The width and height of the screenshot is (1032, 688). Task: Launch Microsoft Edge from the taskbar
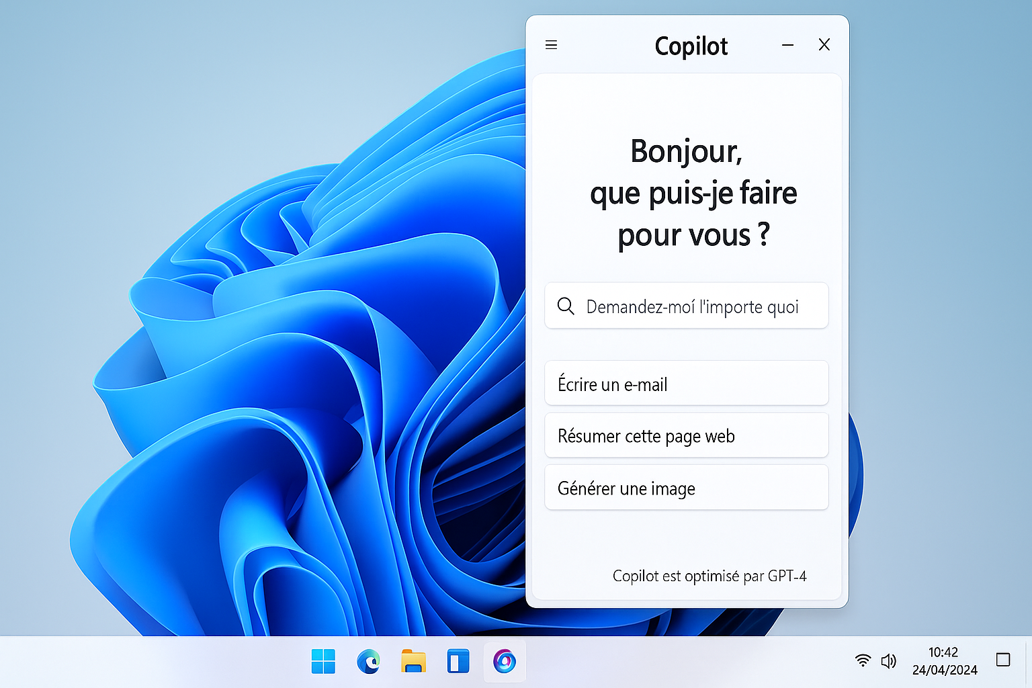368,662
